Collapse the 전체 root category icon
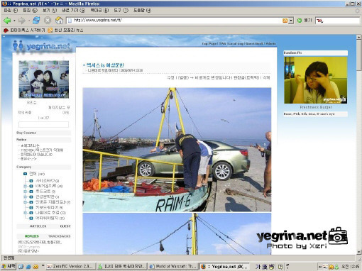Screen dimensions: 362x271 25,174
